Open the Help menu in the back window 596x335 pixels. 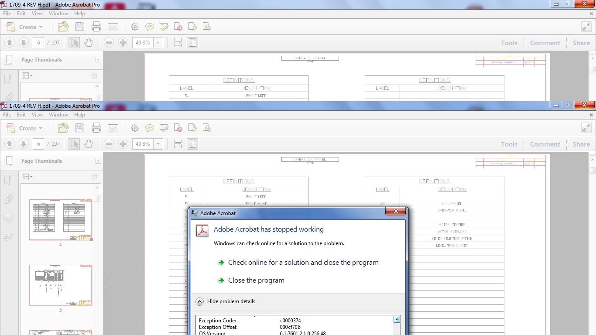[79, 14]
